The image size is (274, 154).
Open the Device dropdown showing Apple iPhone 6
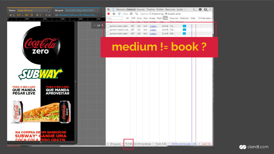33,10
